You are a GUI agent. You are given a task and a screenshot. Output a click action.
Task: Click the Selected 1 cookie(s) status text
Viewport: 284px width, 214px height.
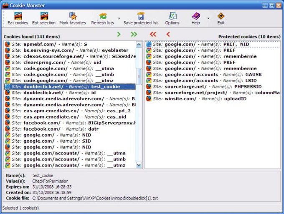[x=20, y=208]
